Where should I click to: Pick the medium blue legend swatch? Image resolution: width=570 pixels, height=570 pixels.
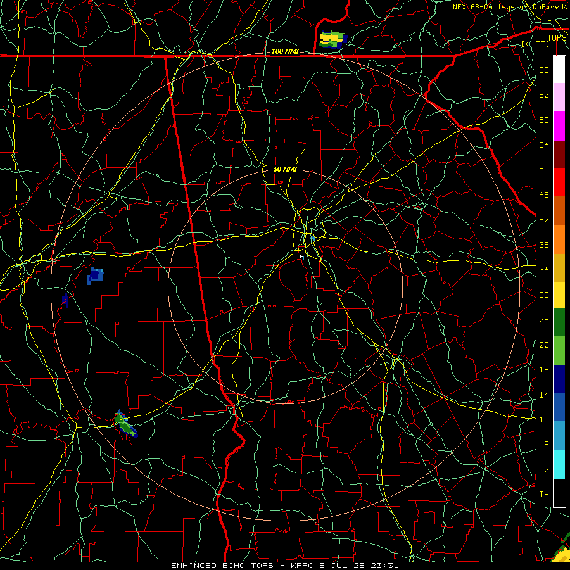pyautogui.click(x=559, y=407)
